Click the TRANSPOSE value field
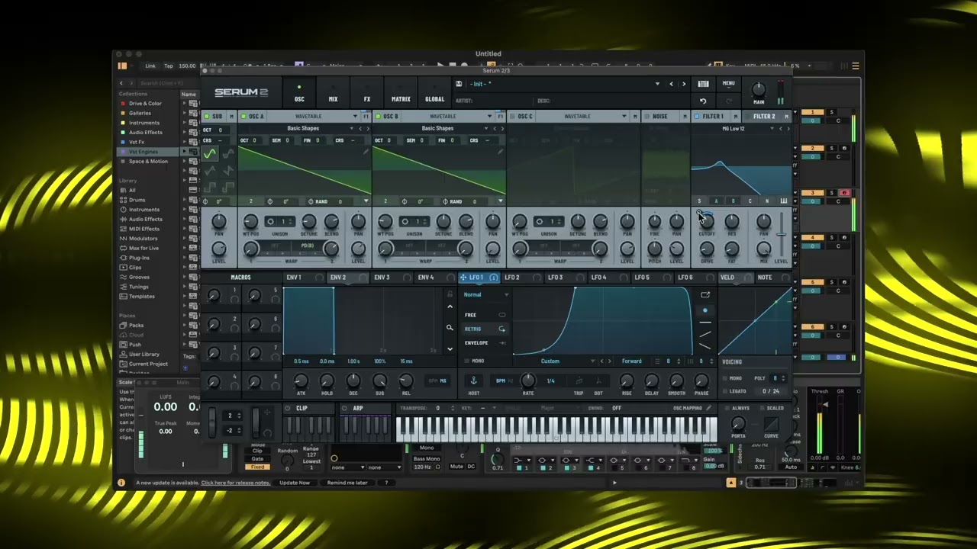 click(x=437, y=408)
